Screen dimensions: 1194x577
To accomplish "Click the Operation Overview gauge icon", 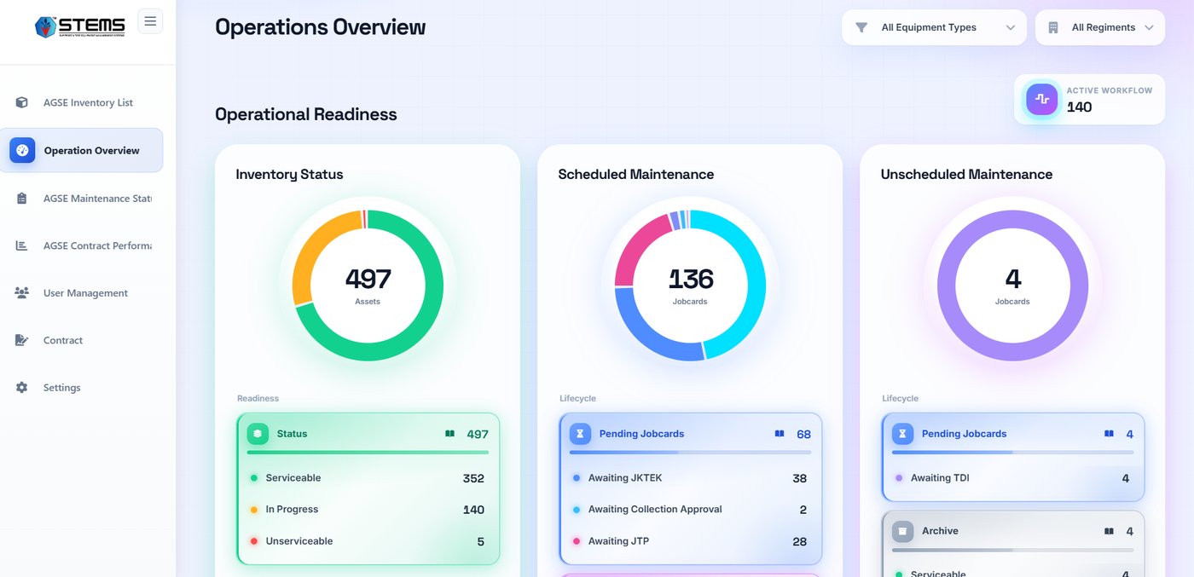I will (22, 150).
